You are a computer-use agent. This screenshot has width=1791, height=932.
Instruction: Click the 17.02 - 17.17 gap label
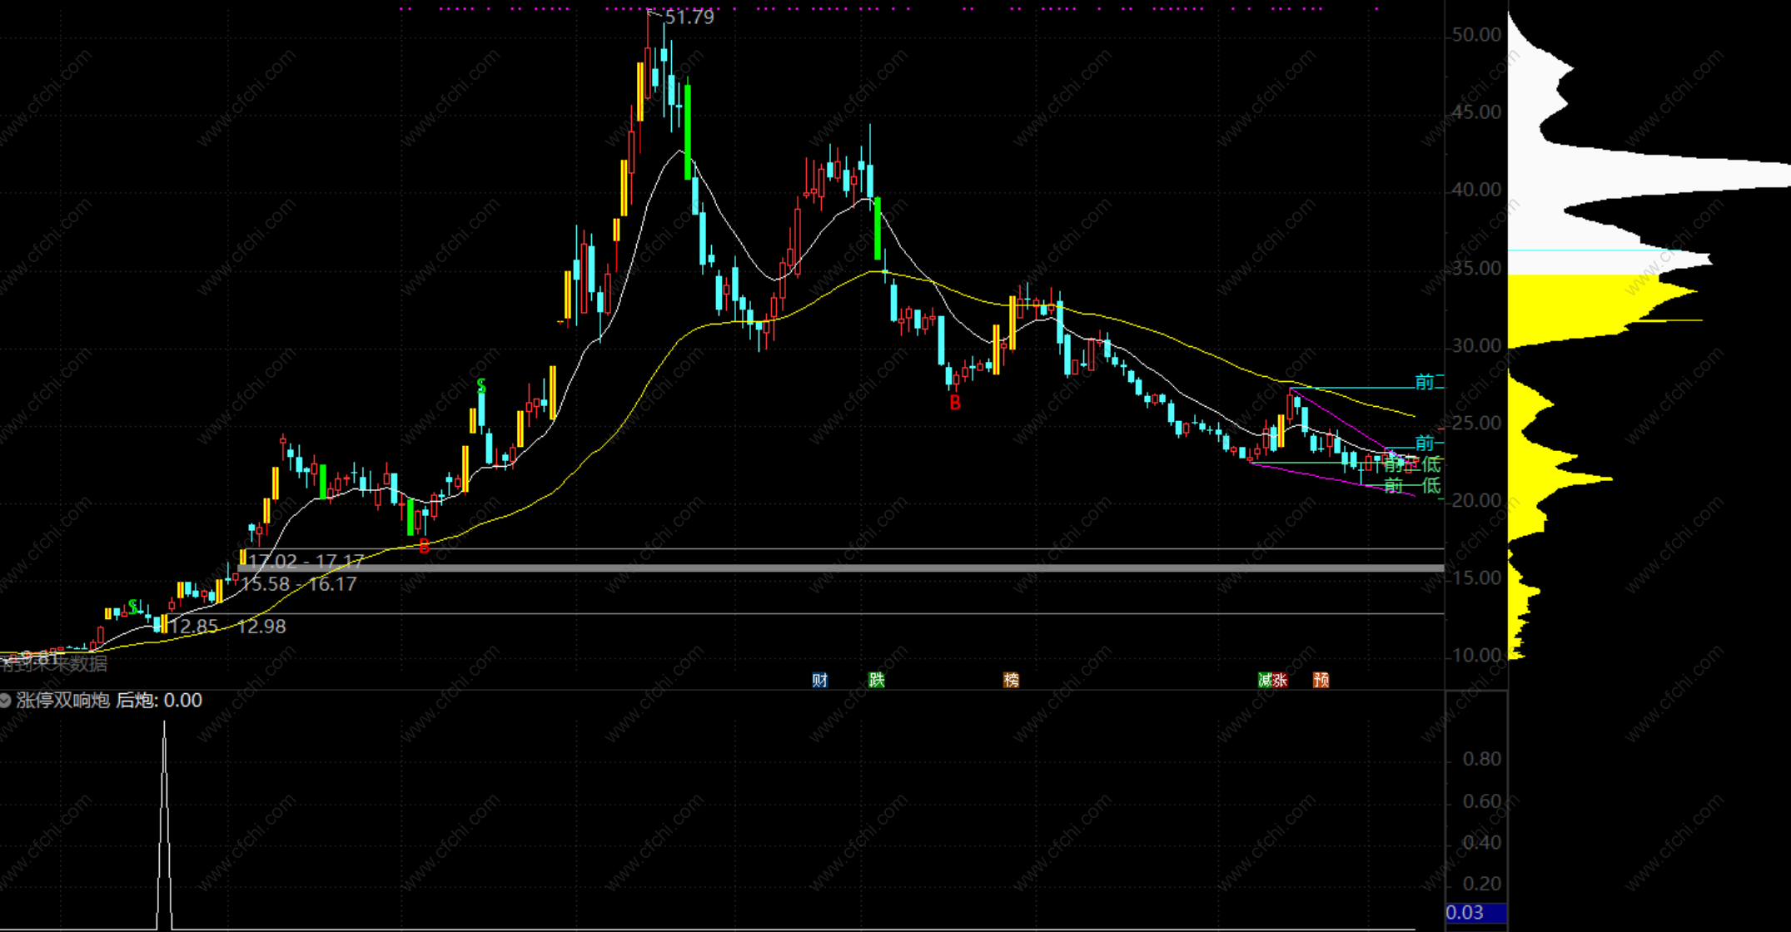306,560
